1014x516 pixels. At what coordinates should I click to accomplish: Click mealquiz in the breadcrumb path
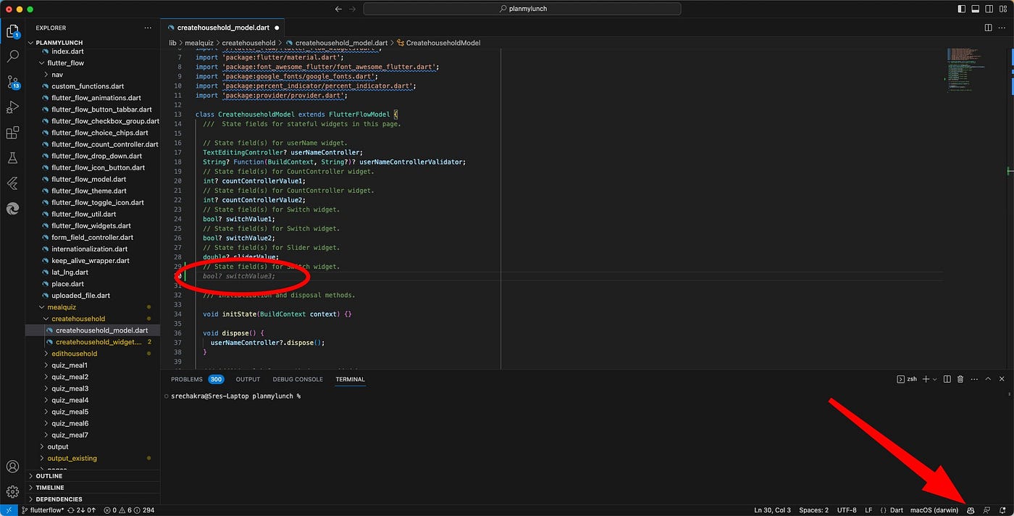pyautogui.click(x=201, y=43)
